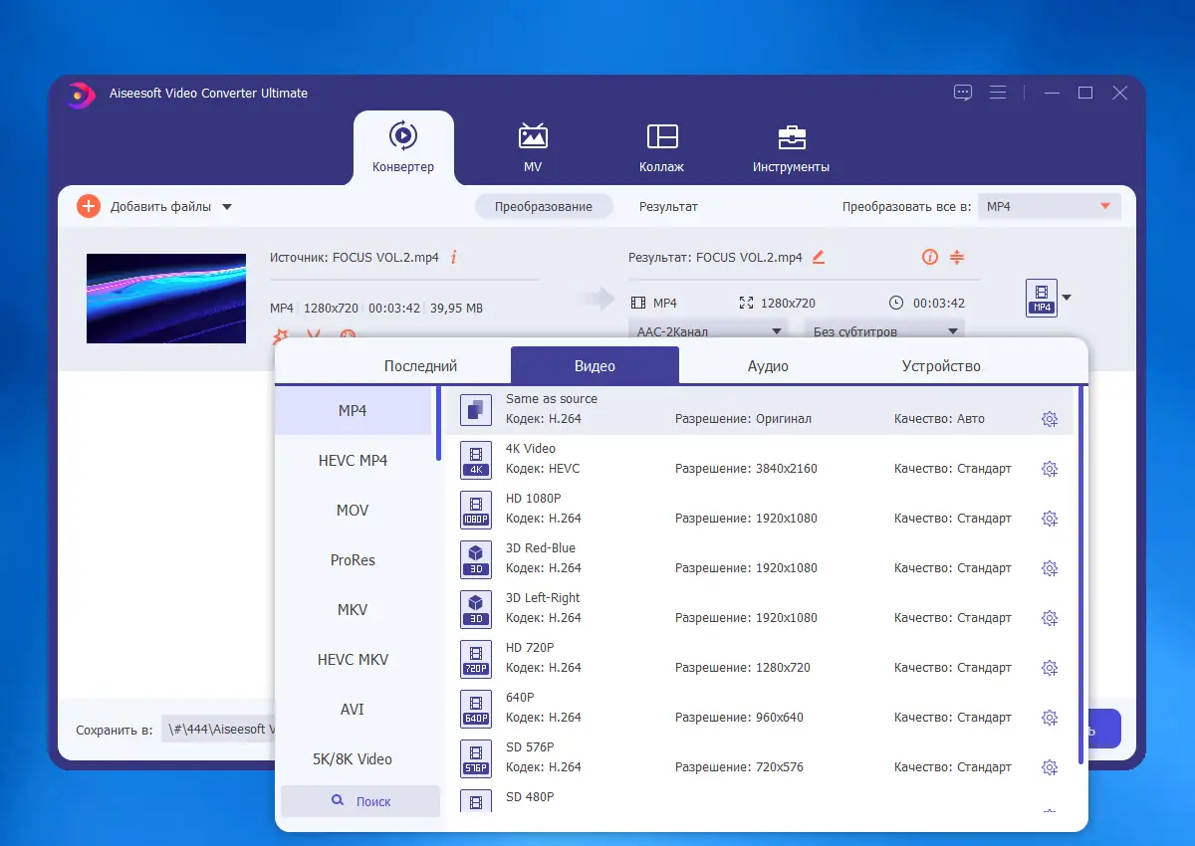
Task: Open settings gear for Same as source
Action: pos(1049,419)
